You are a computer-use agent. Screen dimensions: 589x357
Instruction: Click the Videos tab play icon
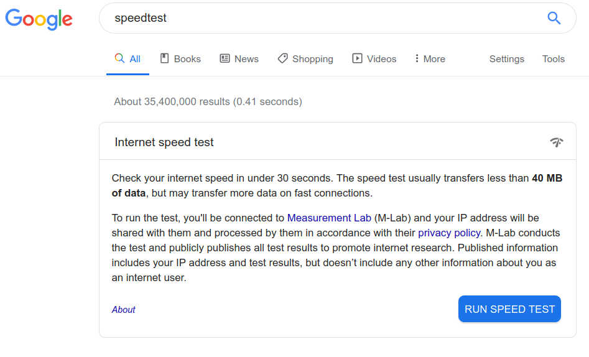point(357,58)
